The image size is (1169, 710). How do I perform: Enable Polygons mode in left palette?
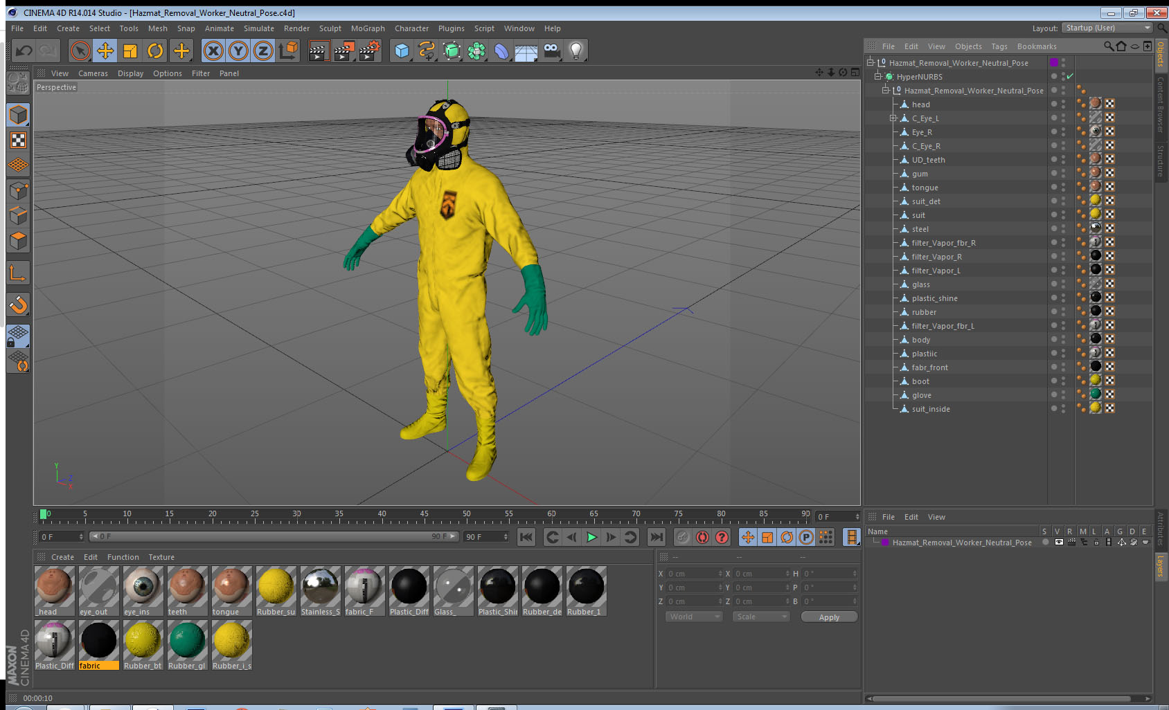point(18,241)
